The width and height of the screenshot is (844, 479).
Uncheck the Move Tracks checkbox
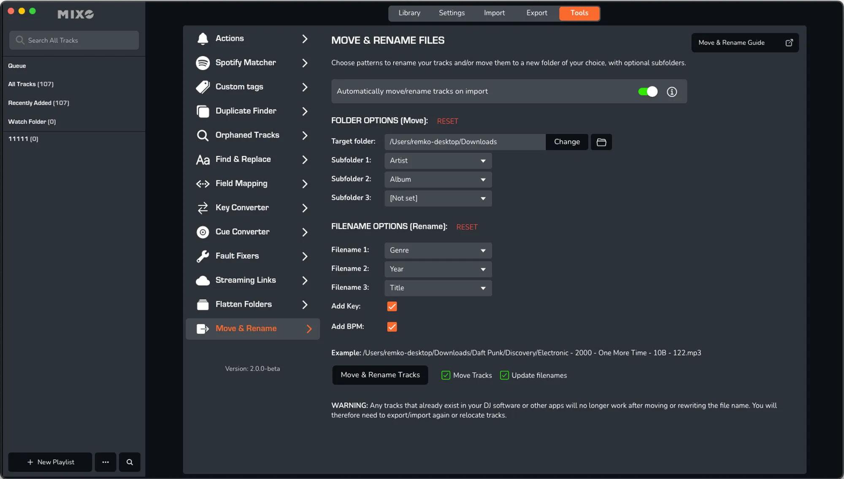tap(446, 375)
